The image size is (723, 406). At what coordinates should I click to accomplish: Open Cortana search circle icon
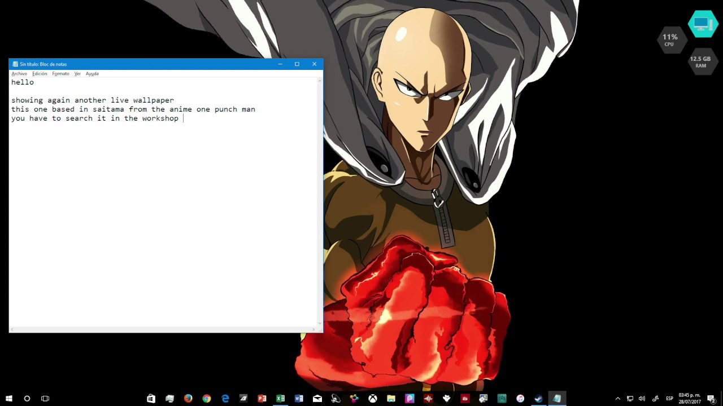27,399
